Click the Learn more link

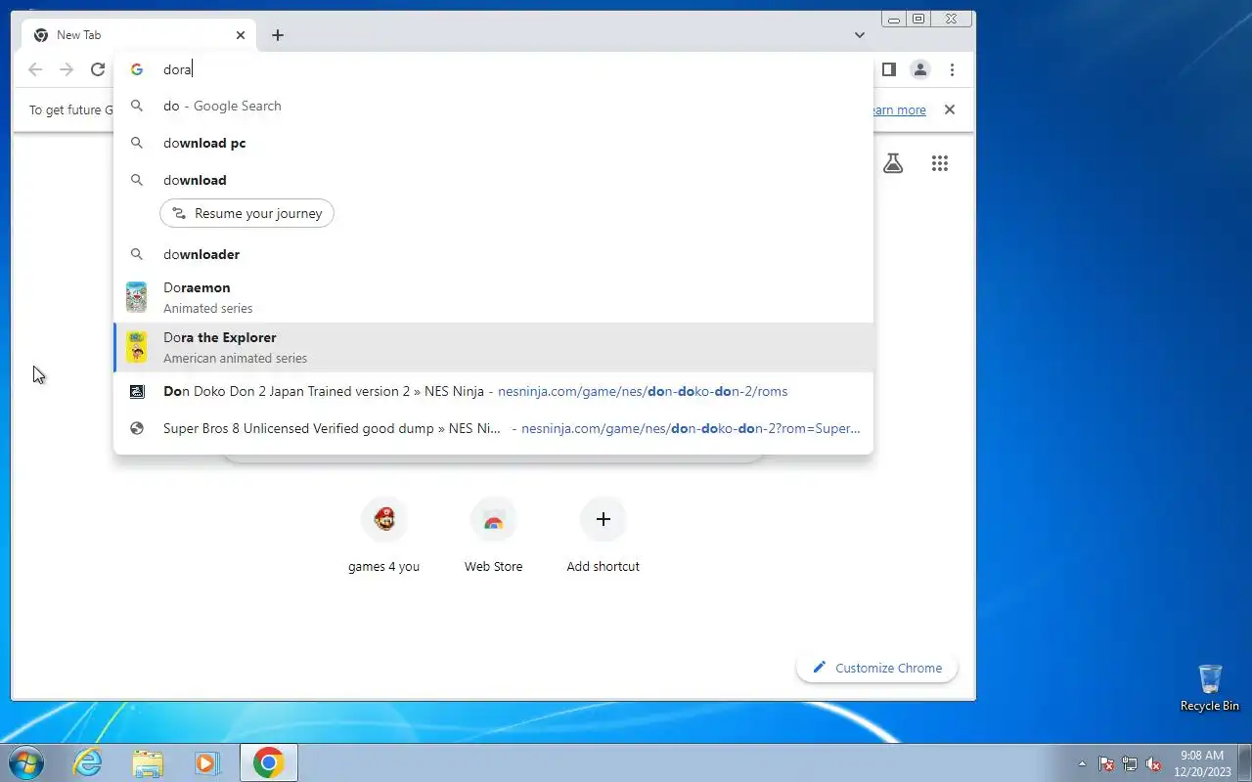(897, 109)
